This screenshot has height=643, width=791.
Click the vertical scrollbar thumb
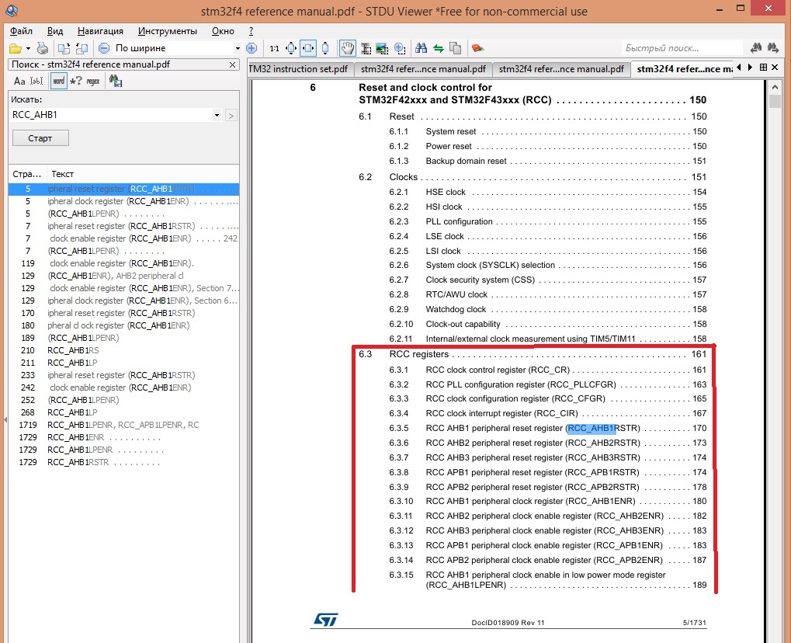pyautogui.click(x=775, y=100)
